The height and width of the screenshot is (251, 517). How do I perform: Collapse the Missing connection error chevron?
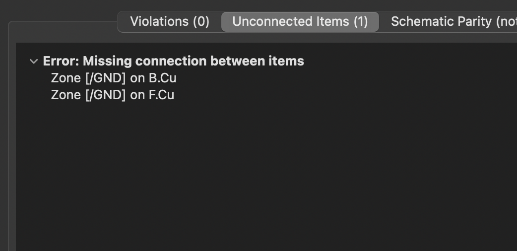[34, 62]
